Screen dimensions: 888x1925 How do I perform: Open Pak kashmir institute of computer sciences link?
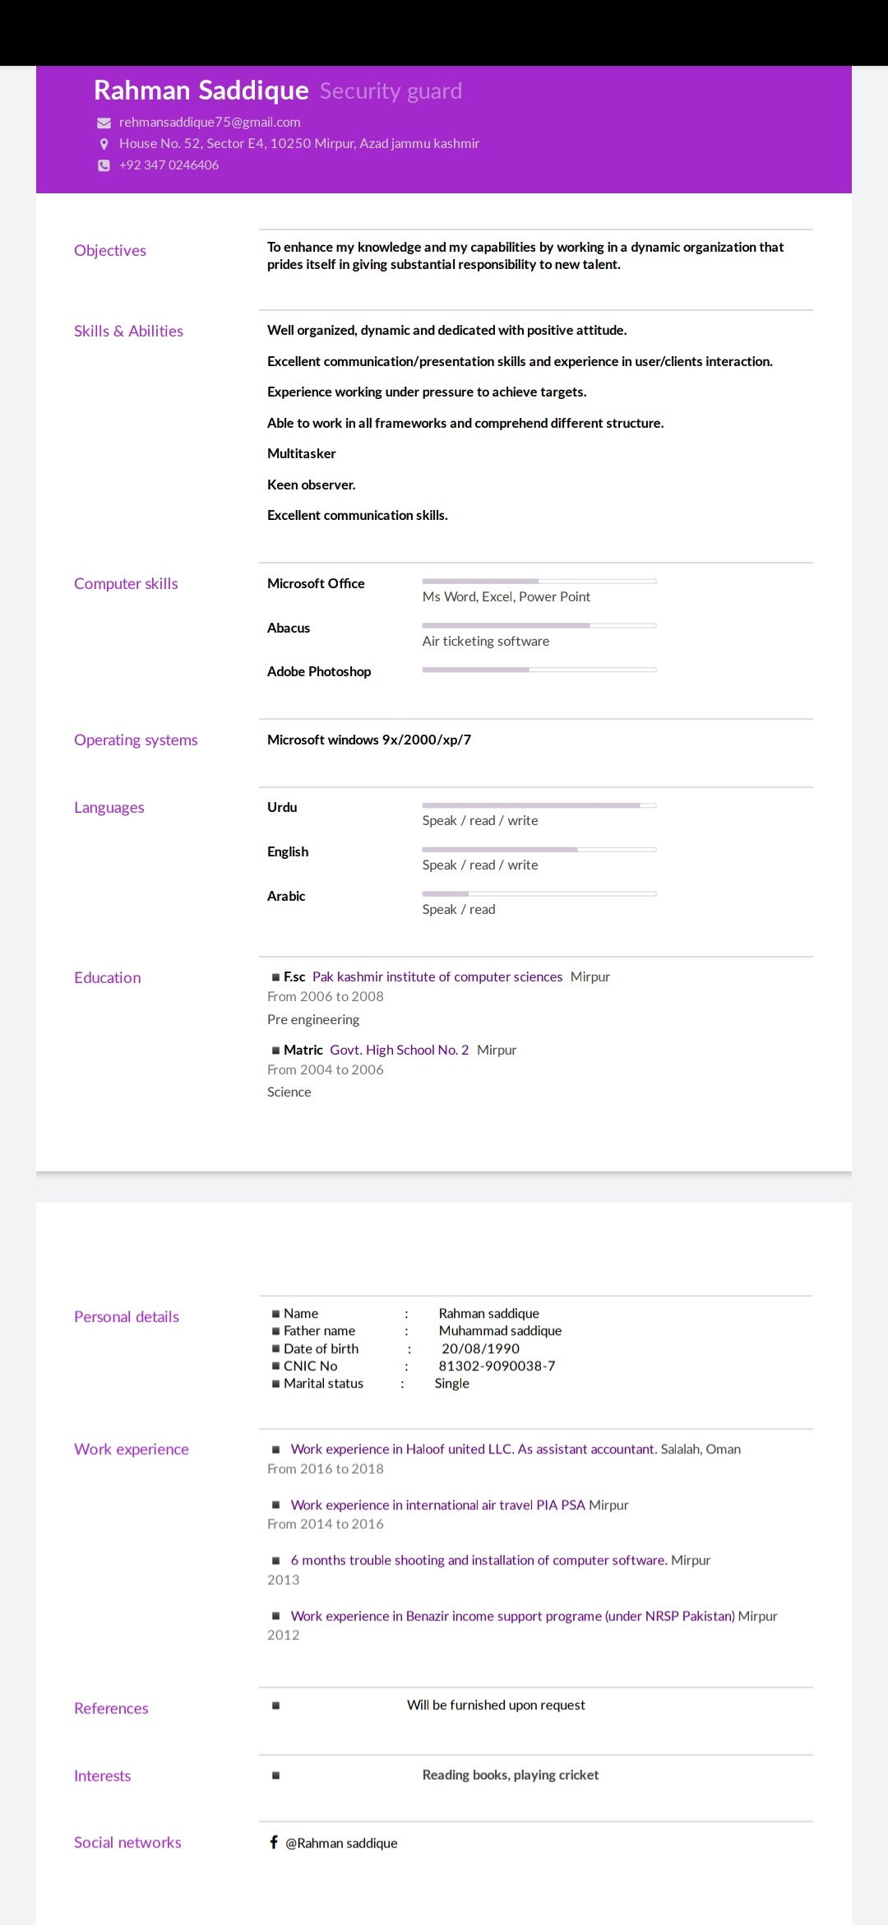pyautogui.click(x=437, y=976)
